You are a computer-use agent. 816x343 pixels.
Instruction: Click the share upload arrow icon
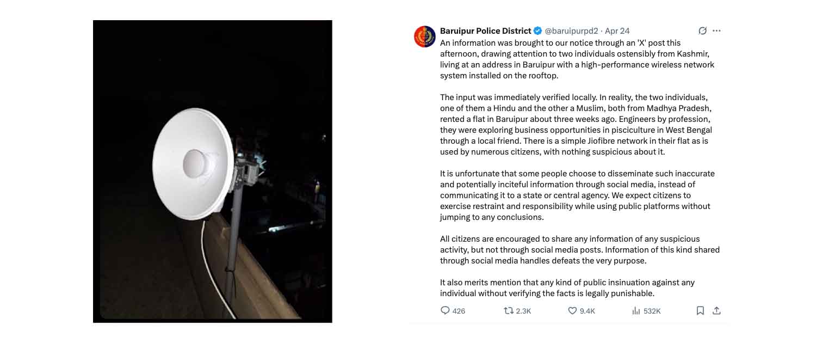tap(716, 311)
